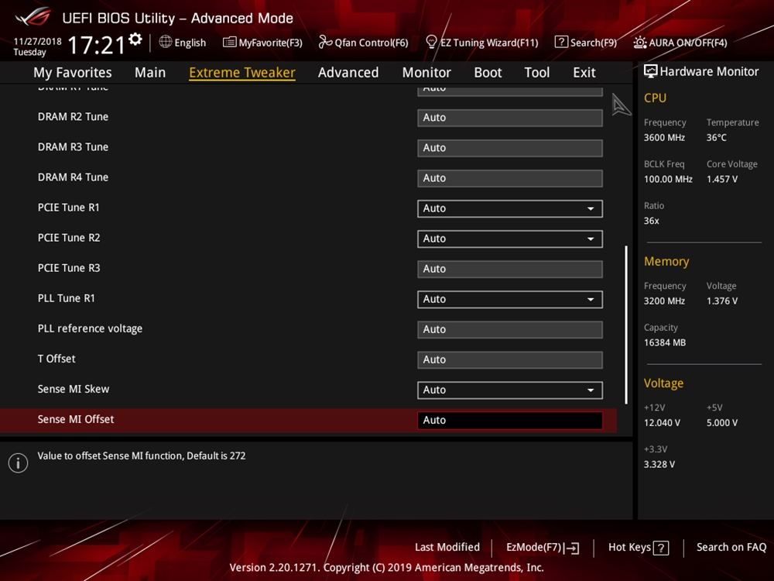Open Qfan Control fan icon
This screenshot has width=774, height=581.
tap(325, 42)
